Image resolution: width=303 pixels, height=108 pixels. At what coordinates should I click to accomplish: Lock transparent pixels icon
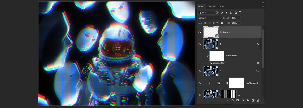coord(205,23)
